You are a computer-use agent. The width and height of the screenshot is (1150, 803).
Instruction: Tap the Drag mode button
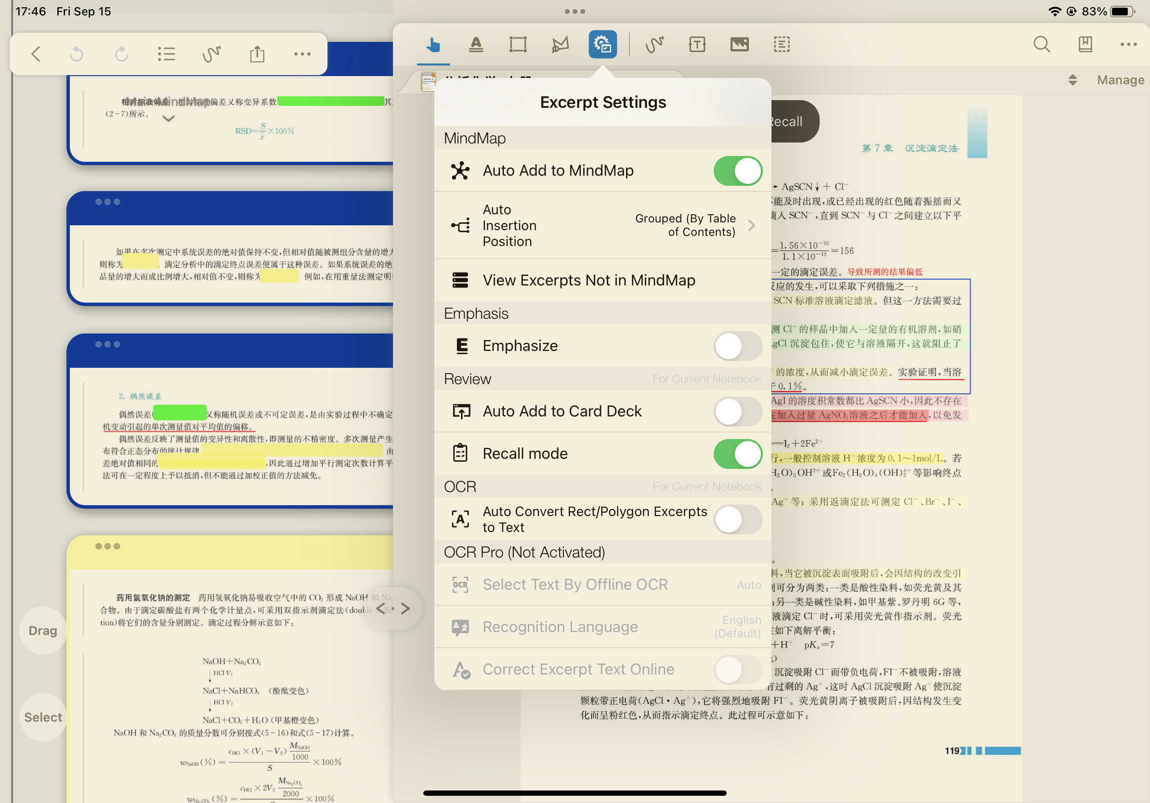coord(42,631)
